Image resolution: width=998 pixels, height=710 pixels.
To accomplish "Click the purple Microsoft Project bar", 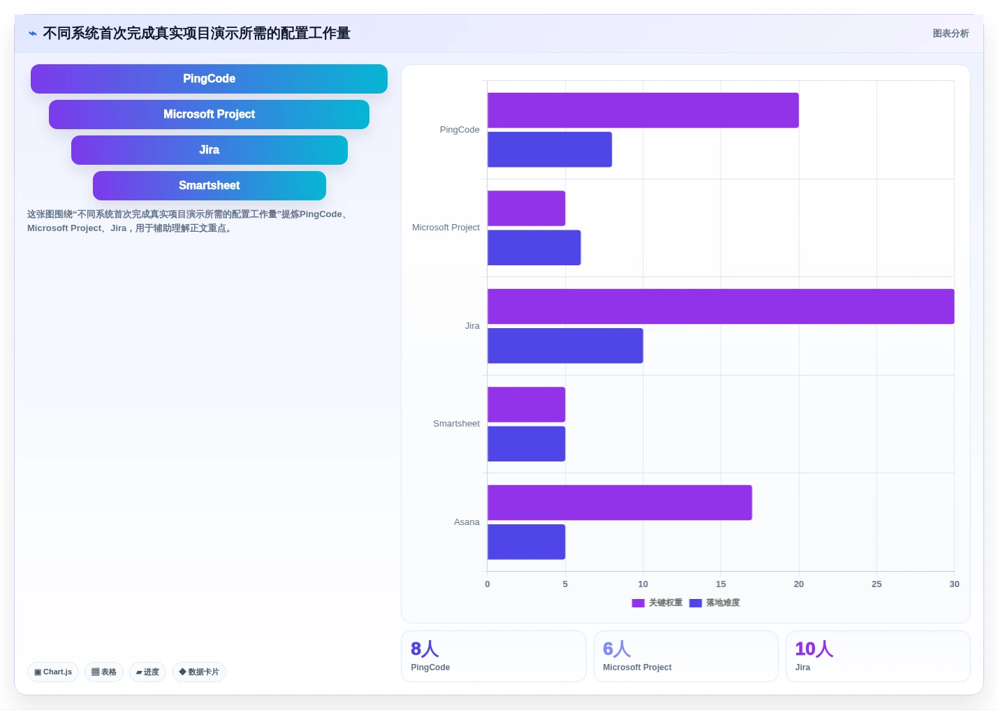I will click(x=527, y=208).
